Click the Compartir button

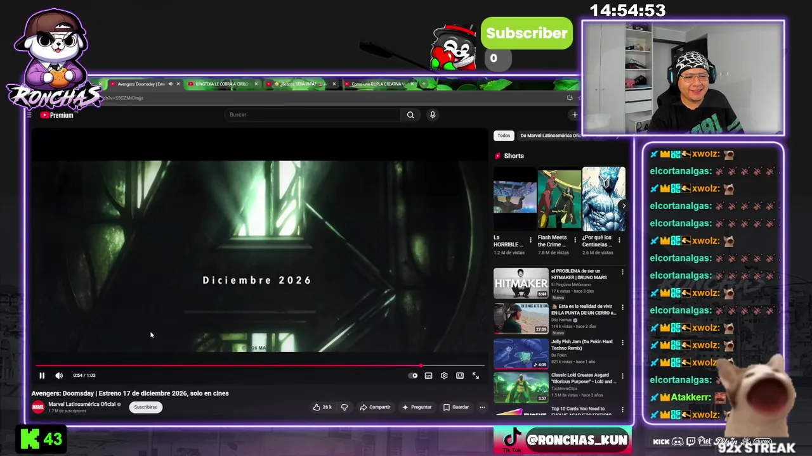(x=375, y=407)
